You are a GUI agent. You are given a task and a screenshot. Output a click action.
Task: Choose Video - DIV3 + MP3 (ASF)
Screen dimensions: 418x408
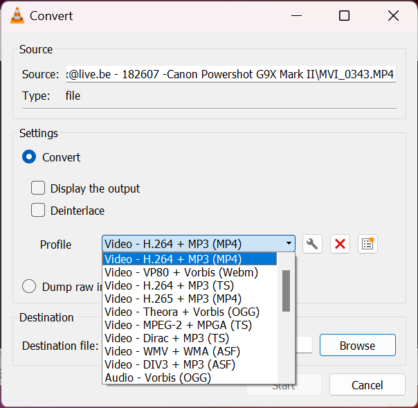coord(190,364)
